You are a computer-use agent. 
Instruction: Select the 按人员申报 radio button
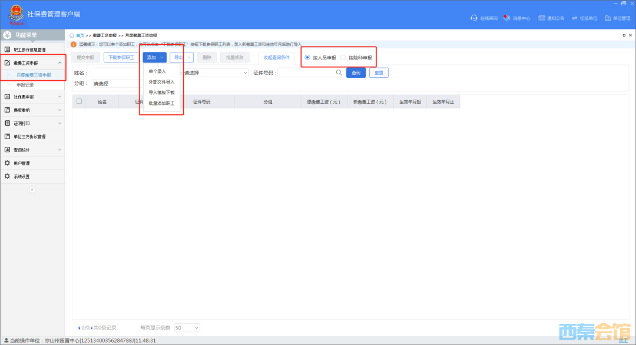[x=307, y=58]
